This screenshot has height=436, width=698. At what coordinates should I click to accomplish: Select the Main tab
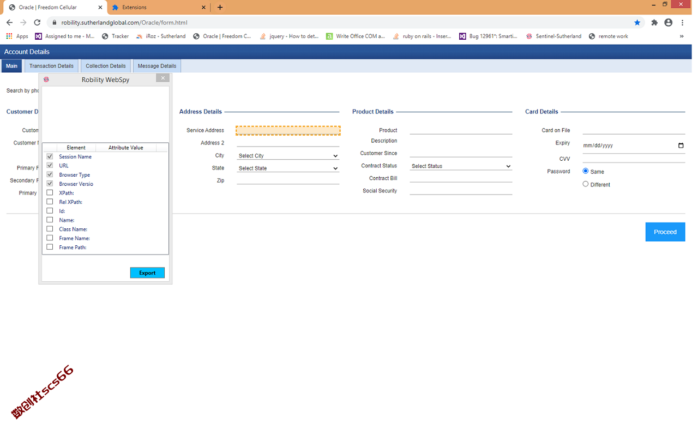pos(11,66)
